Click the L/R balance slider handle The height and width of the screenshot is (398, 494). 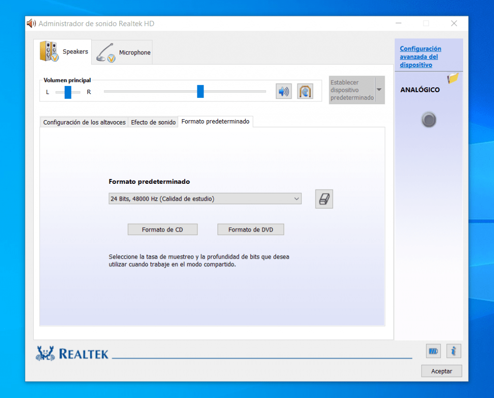pyautogui.click(x=68, y=92)
